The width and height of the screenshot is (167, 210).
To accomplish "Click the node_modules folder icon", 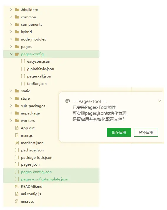I will pyautogui.click(x=17, y=39).
